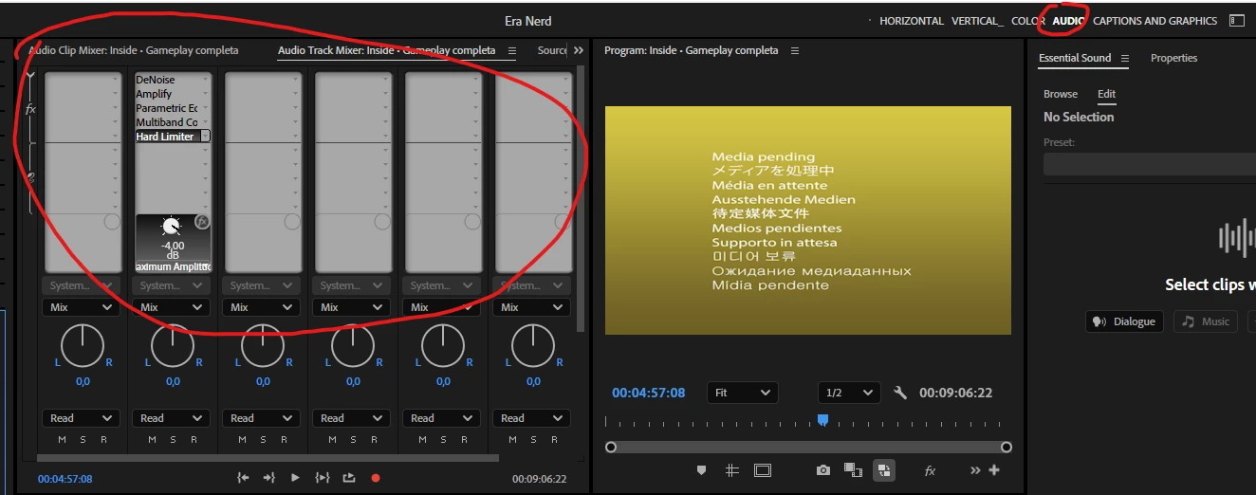Switch to CAPTIONS AND GRAPHICS workspace

1154,21
